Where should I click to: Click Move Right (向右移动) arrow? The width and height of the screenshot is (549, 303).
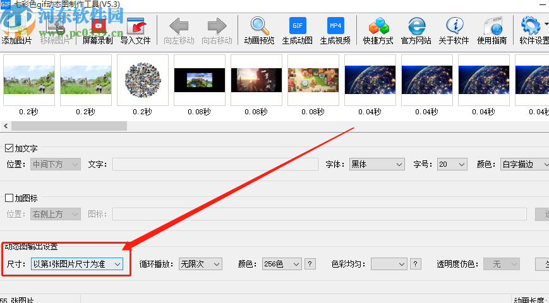(217, 30)
